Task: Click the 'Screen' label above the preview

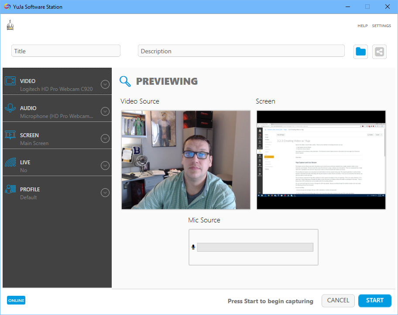Action: pyautogui.click(x=265, y=101)
